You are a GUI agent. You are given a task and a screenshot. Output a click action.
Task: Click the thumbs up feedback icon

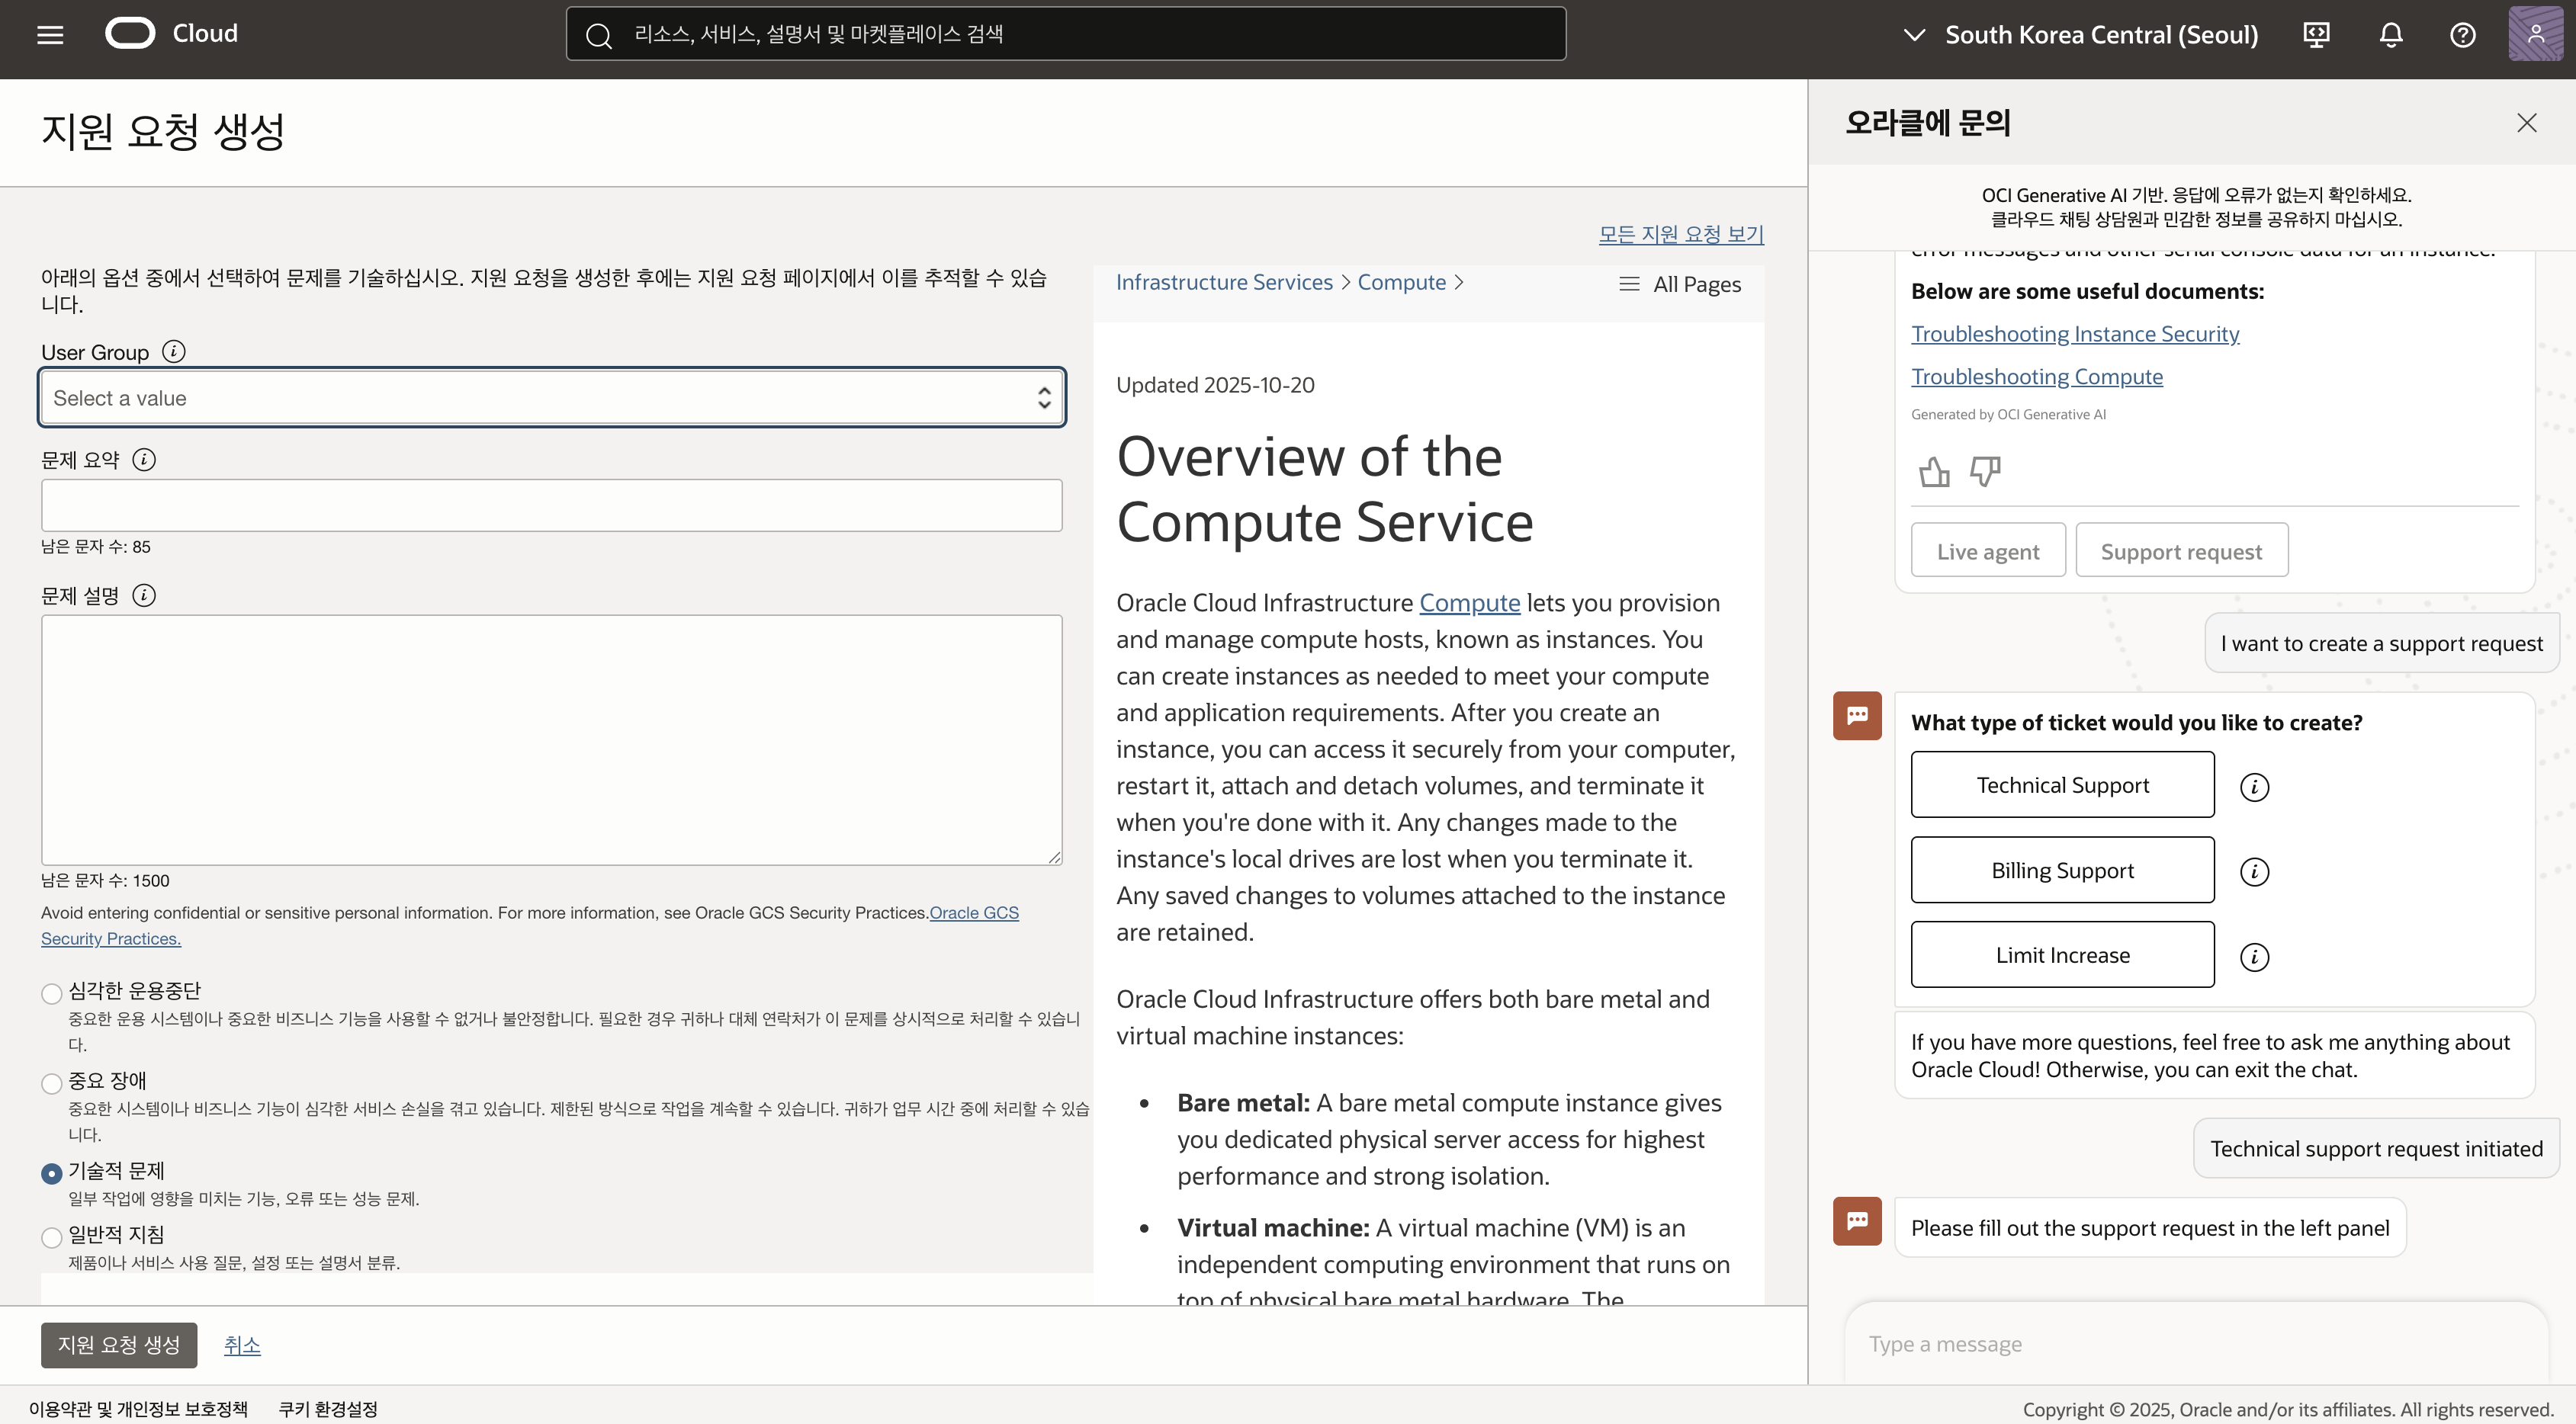[1934, 472]
